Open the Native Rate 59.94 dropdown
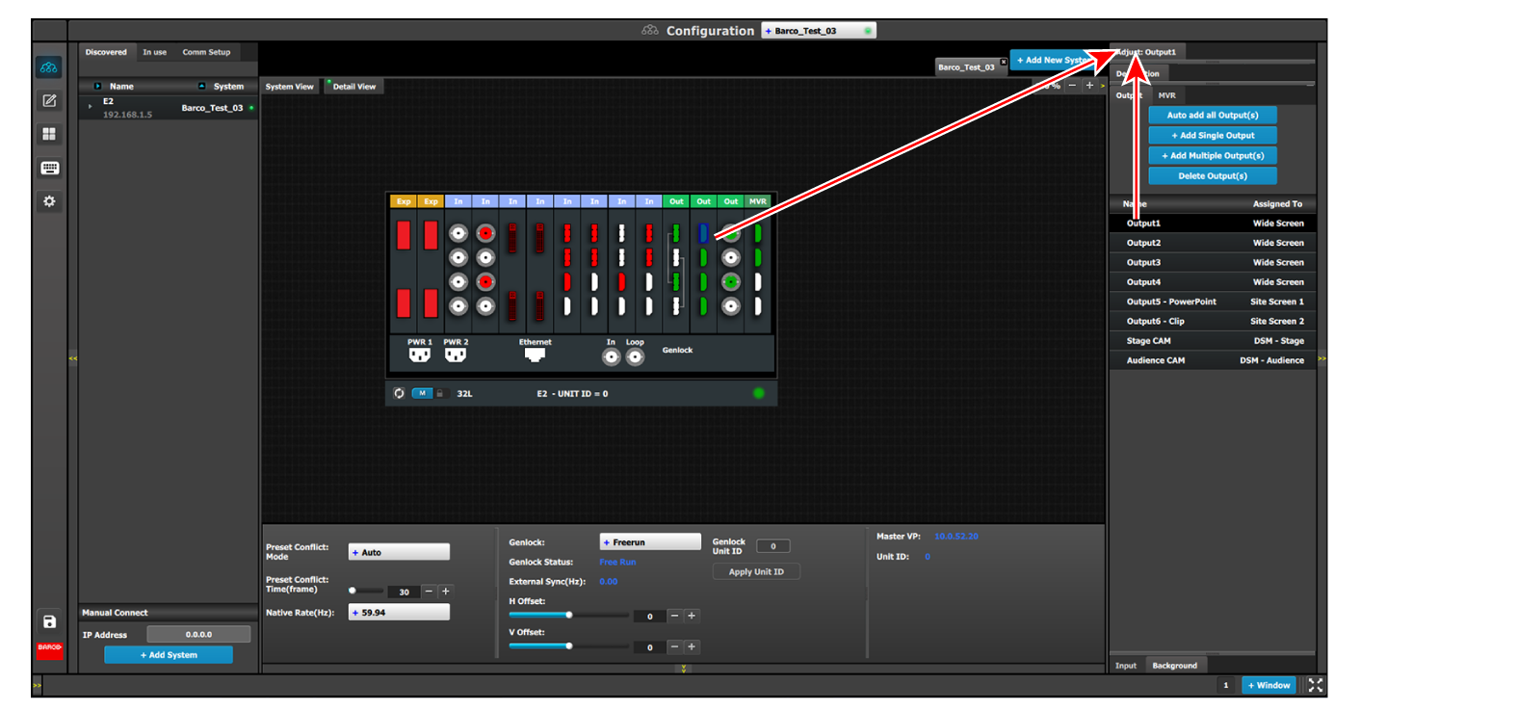The height and width of the screenshot is (711, 1517). coord(399,612)
